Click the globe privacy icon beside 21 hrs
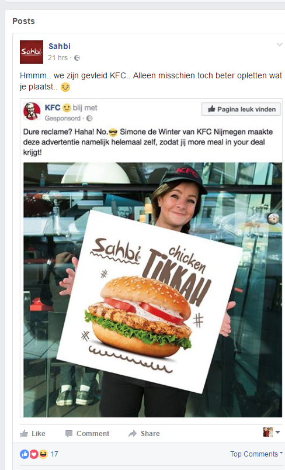 click(x=77, y=58)
